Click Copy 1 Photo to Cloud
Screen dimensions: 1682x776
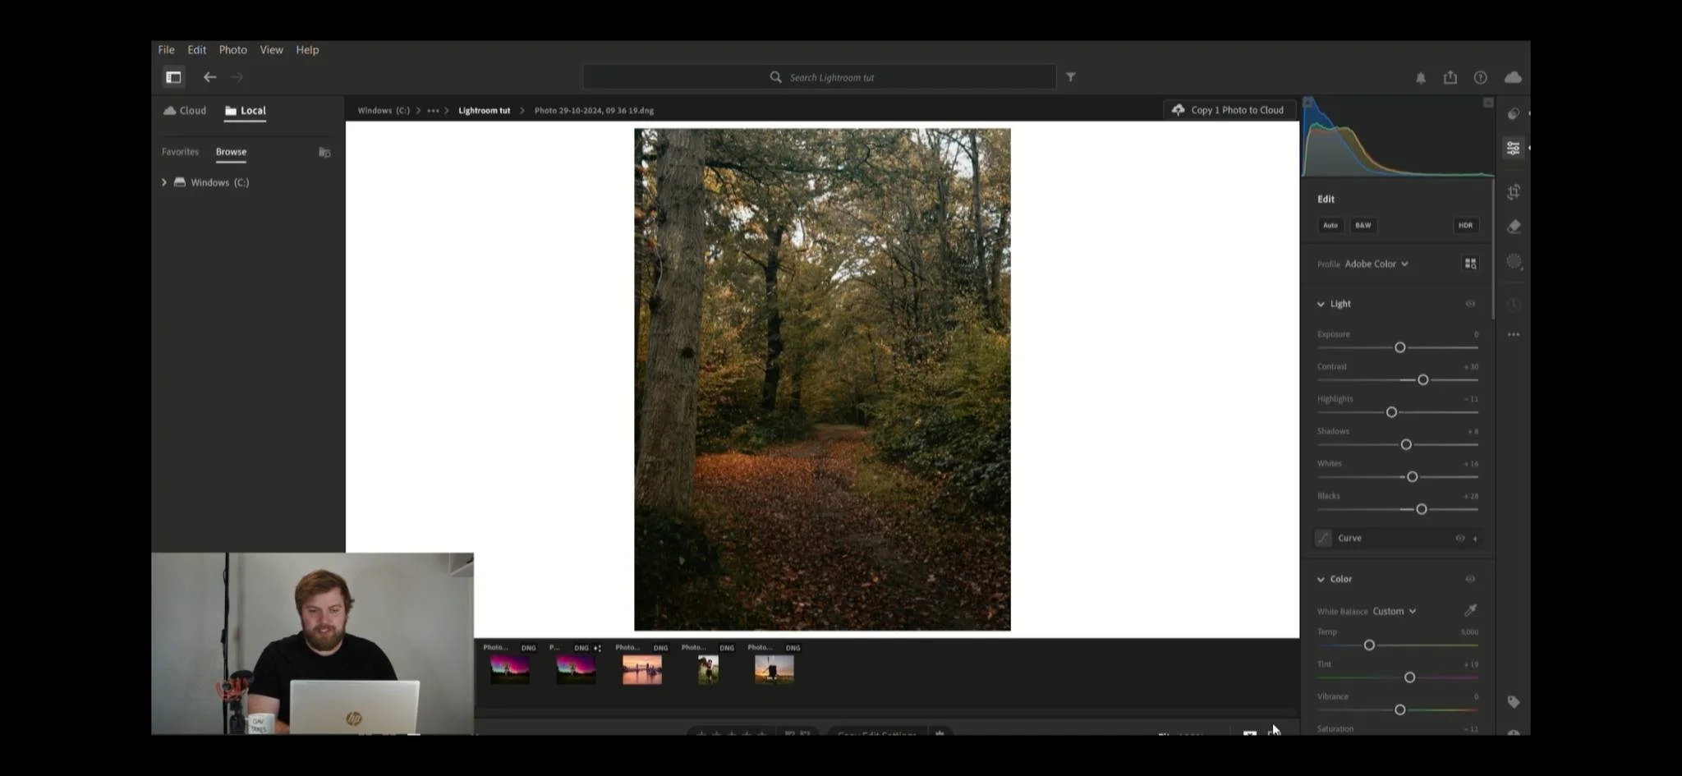1229,110
